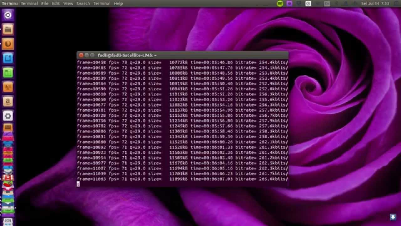Image resolution: width=401 pixels, height=226 pixels.
Task: Launch LibreOffice Calc from the dock
Action: coord(8,73)
